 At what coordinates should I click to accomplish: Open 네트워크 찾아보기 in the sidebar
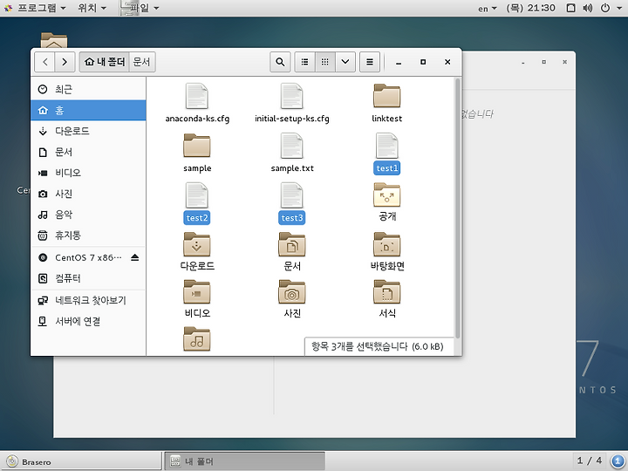pos(88,300)
